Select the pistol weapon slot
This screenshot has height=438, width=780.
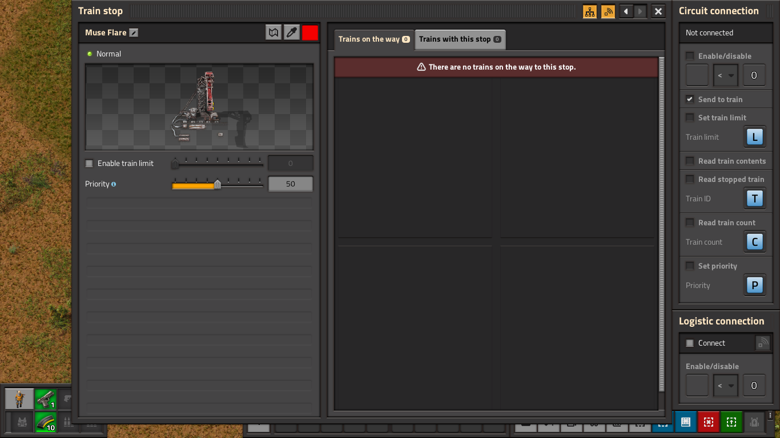click(46, 399)
